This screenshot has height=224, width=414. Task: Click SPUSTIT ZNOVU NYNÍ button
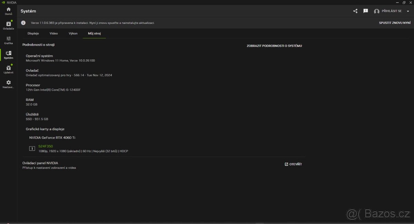[x=395, y=23]
